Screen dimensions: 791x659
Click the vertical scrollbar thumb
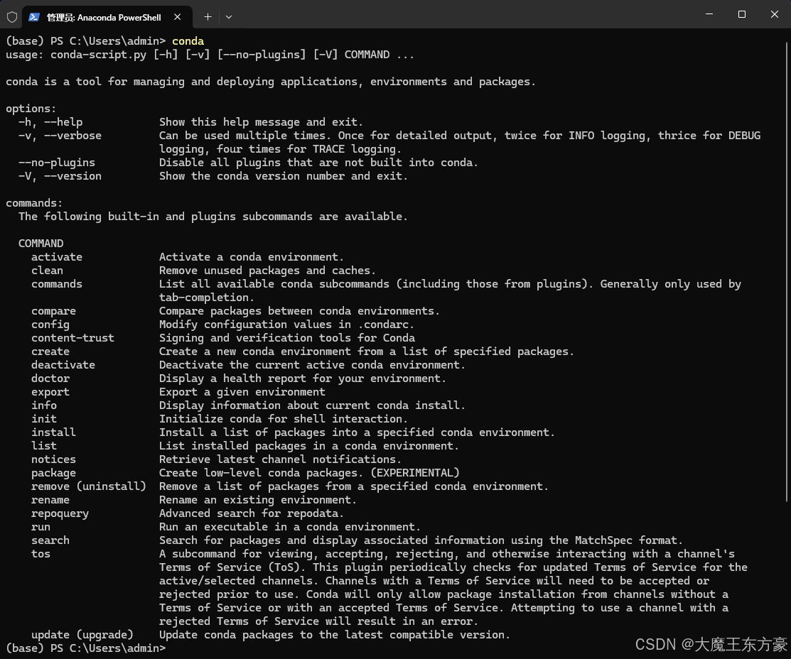tap(787, 272)
